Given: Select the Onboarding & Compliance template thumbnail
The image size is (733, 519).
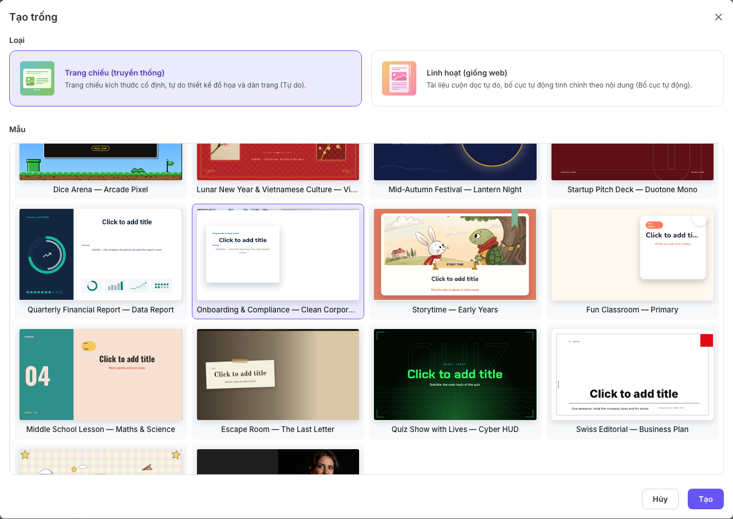Looking at the screenshot, I should pos(278,255).
